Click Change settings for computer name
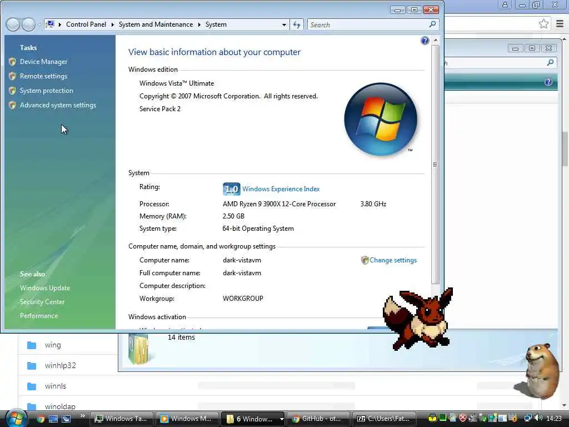The width and height of the screenshot is (569, 427). click(x=393, y=260)
